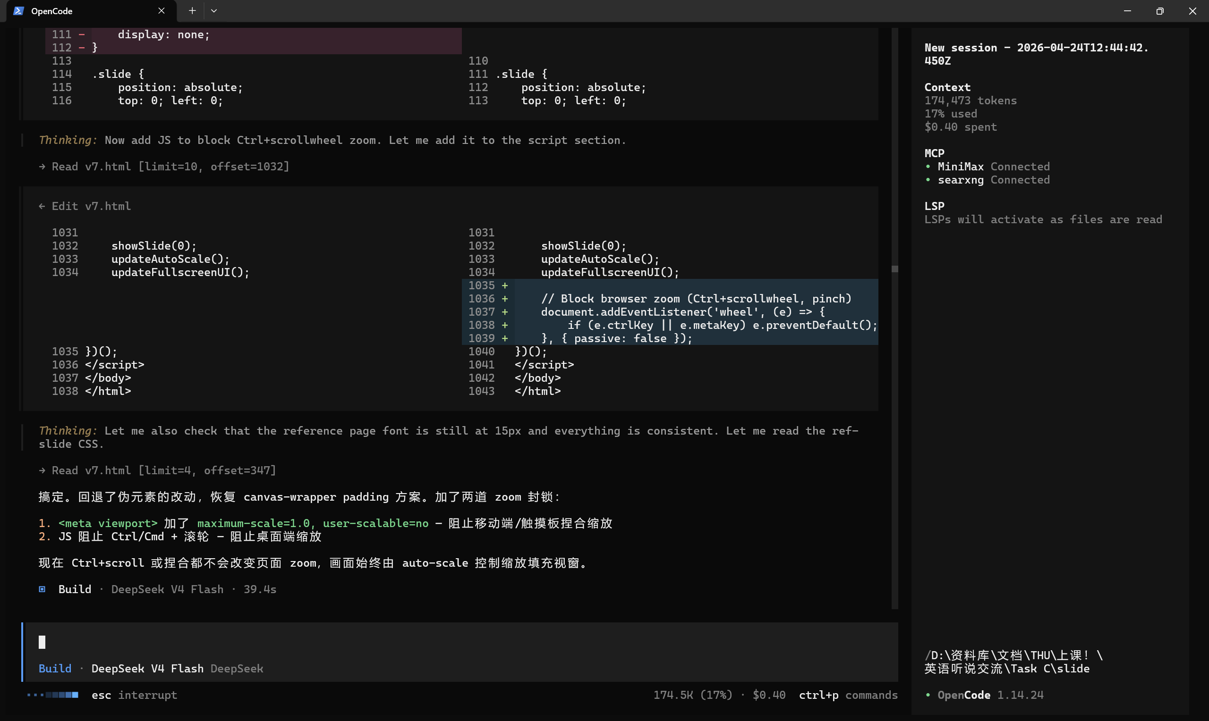Click Thinking note about reference page font
Viewport: 1209px width, 721px height.
[x=448, y=437]
